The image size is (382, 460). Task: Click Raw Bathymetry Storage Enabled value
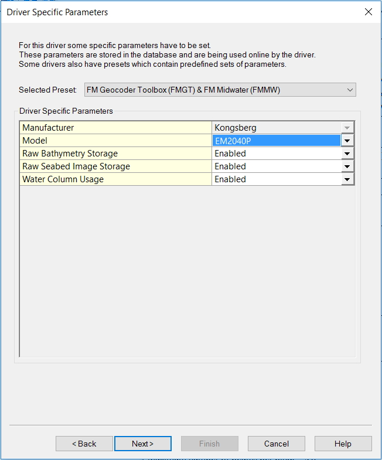tap(276, 154)
